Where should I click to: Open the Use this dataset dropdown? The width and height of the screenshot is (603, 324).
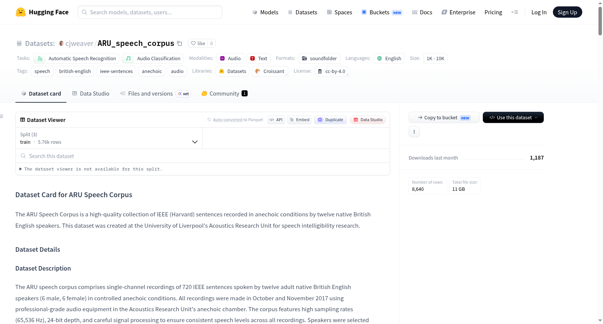513,117
